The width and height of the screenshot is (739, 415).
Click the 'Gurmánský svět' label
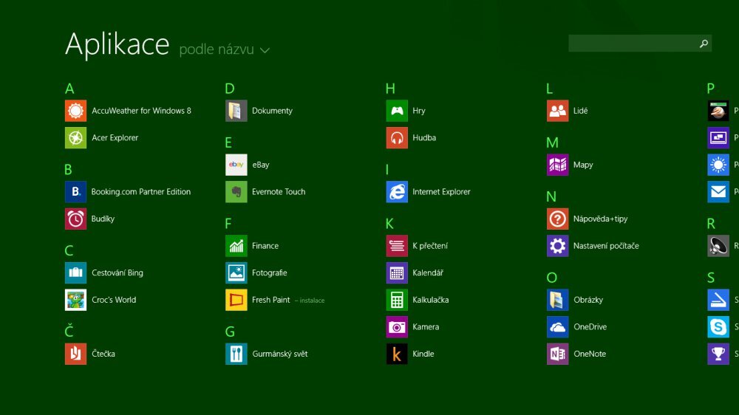(280, 354)
